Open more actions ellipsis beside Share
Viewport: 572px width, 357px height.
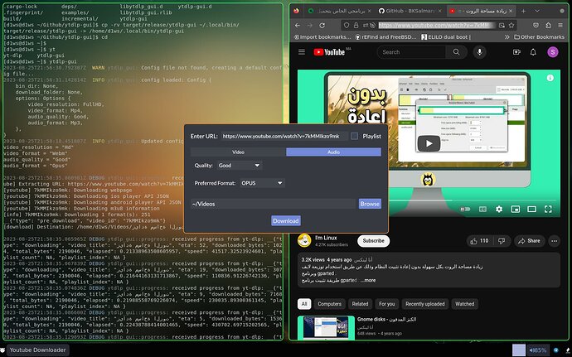click(554, 241)
